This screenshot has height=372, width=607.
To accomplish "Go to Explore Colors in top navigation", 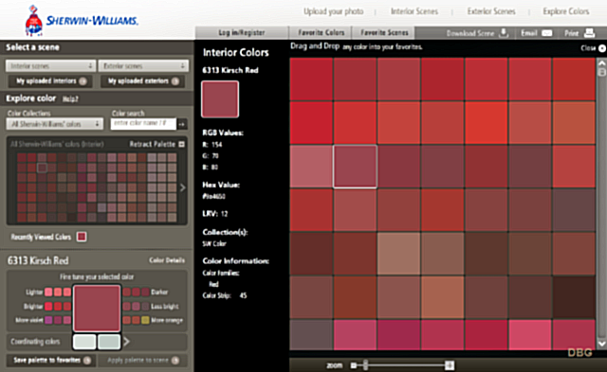I will (565, 11).
